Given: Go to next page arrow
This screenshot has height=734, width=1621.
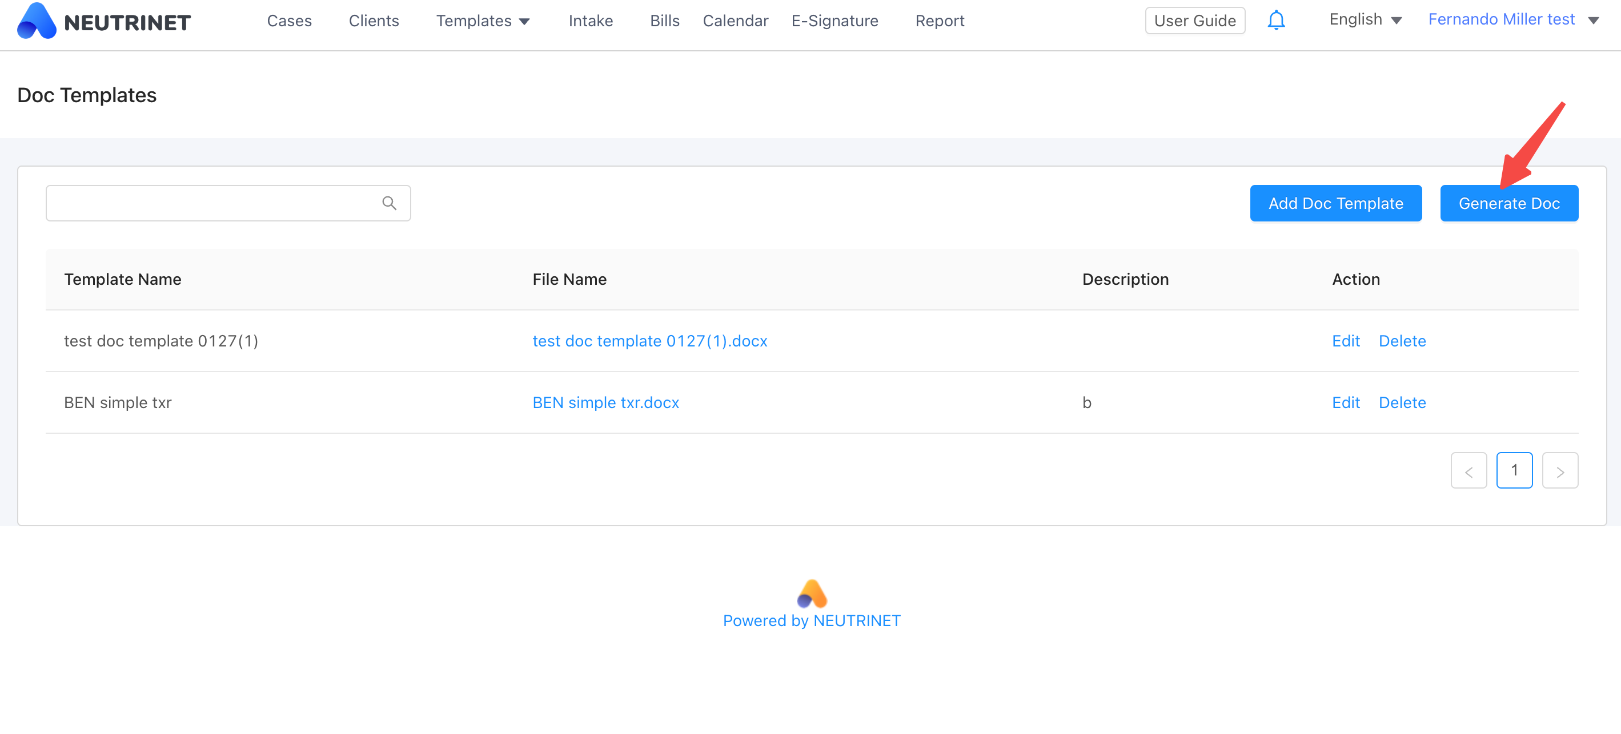Looking at the screenshot, I should click(x=1559, y=470).
